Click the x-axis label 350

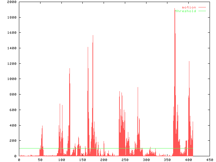(x=167, y=160)
